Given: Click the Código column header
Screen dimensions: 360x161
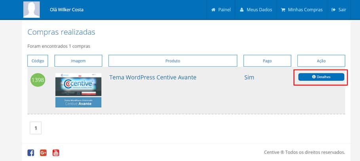Looking at the screenshot, I should tap(38, 61).
